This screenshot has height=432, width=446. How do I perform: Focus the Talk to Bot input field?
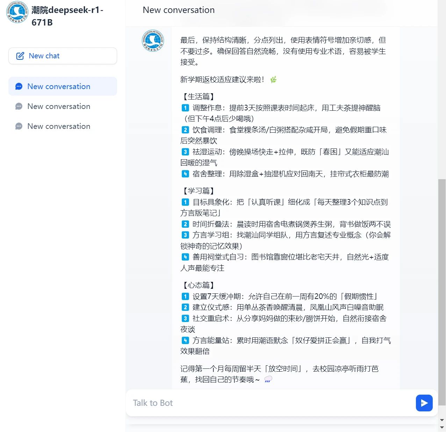tap(271, 403)
